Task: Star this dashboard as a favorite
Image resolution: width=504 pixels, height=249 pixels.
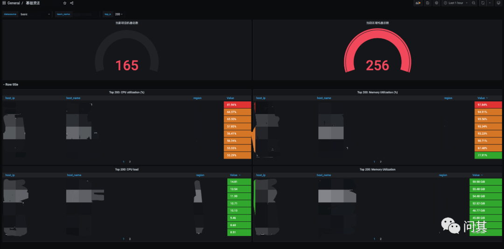Action: [65, 3]
